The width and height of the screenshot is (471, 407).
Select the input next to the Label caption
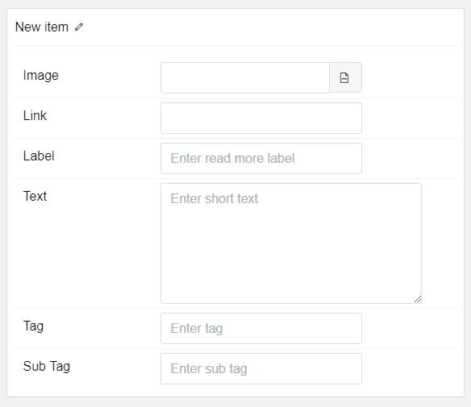coord(261,158)
